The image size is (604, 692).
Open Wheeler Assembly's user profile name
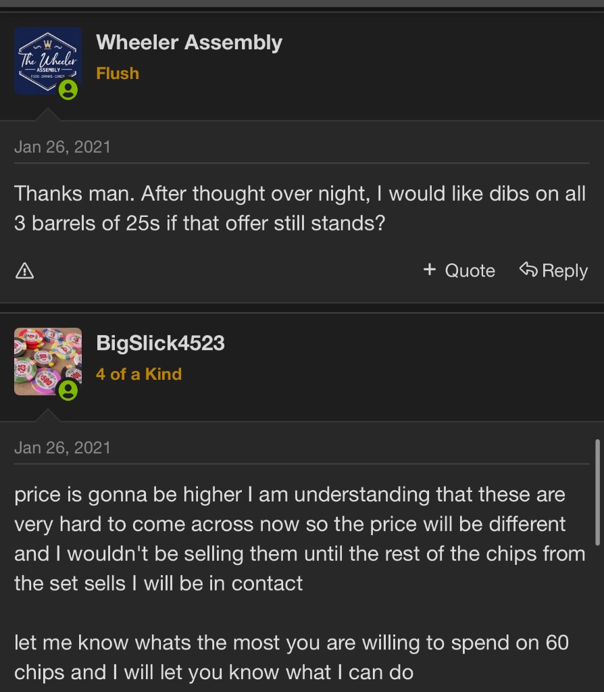pos(189,43)
